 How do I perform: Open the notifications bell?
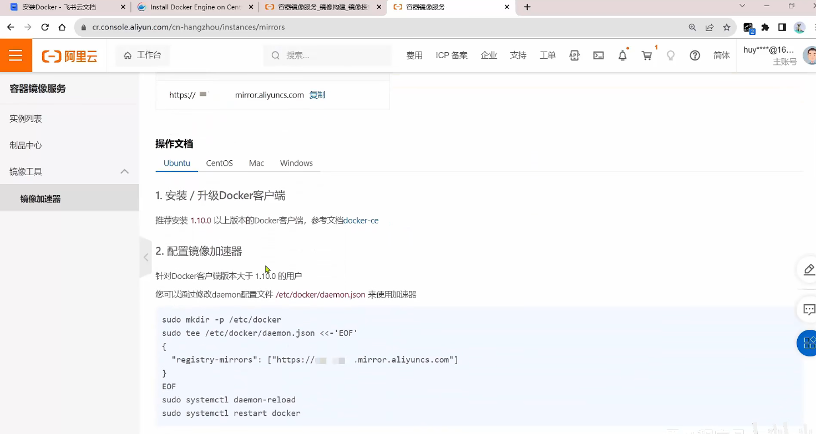pyautogui.click(x=622, y=55)
